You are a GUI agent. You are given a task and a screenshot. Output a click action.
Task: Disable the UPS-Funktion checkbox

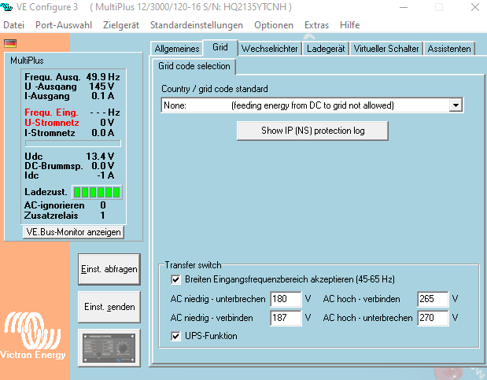pos(175,336)
